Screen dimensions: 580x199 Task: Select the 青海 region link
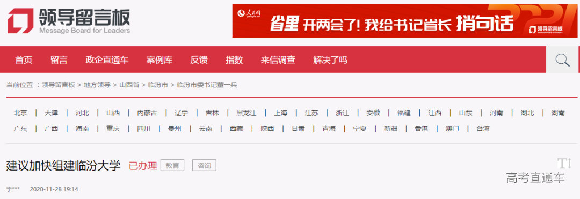pos(329,129)
